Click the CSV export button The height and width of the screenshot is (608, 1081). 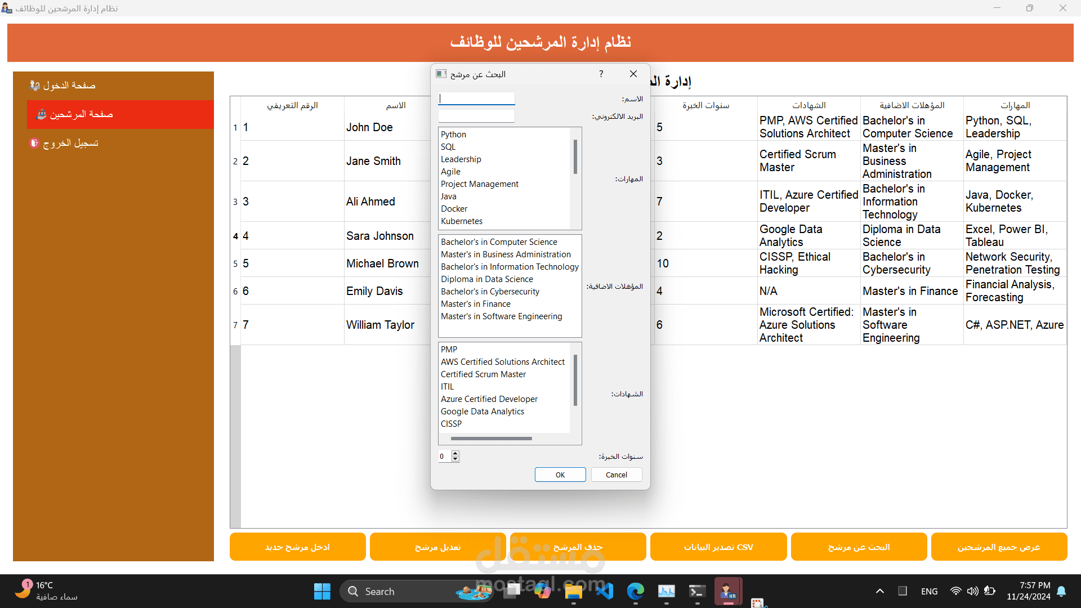click(718, 547)
